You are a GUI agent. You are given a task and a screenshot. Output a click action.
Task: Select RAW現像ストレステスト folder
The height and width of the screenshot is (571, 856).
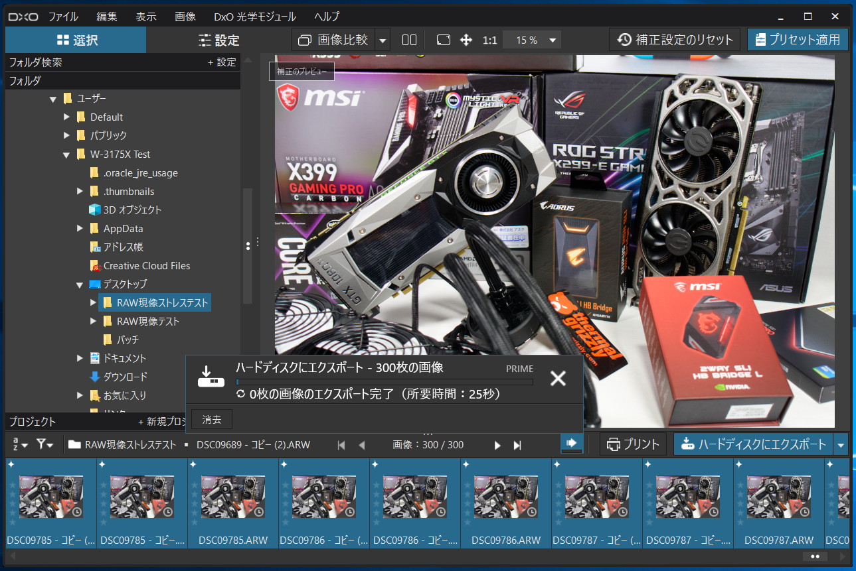[156, 303]
